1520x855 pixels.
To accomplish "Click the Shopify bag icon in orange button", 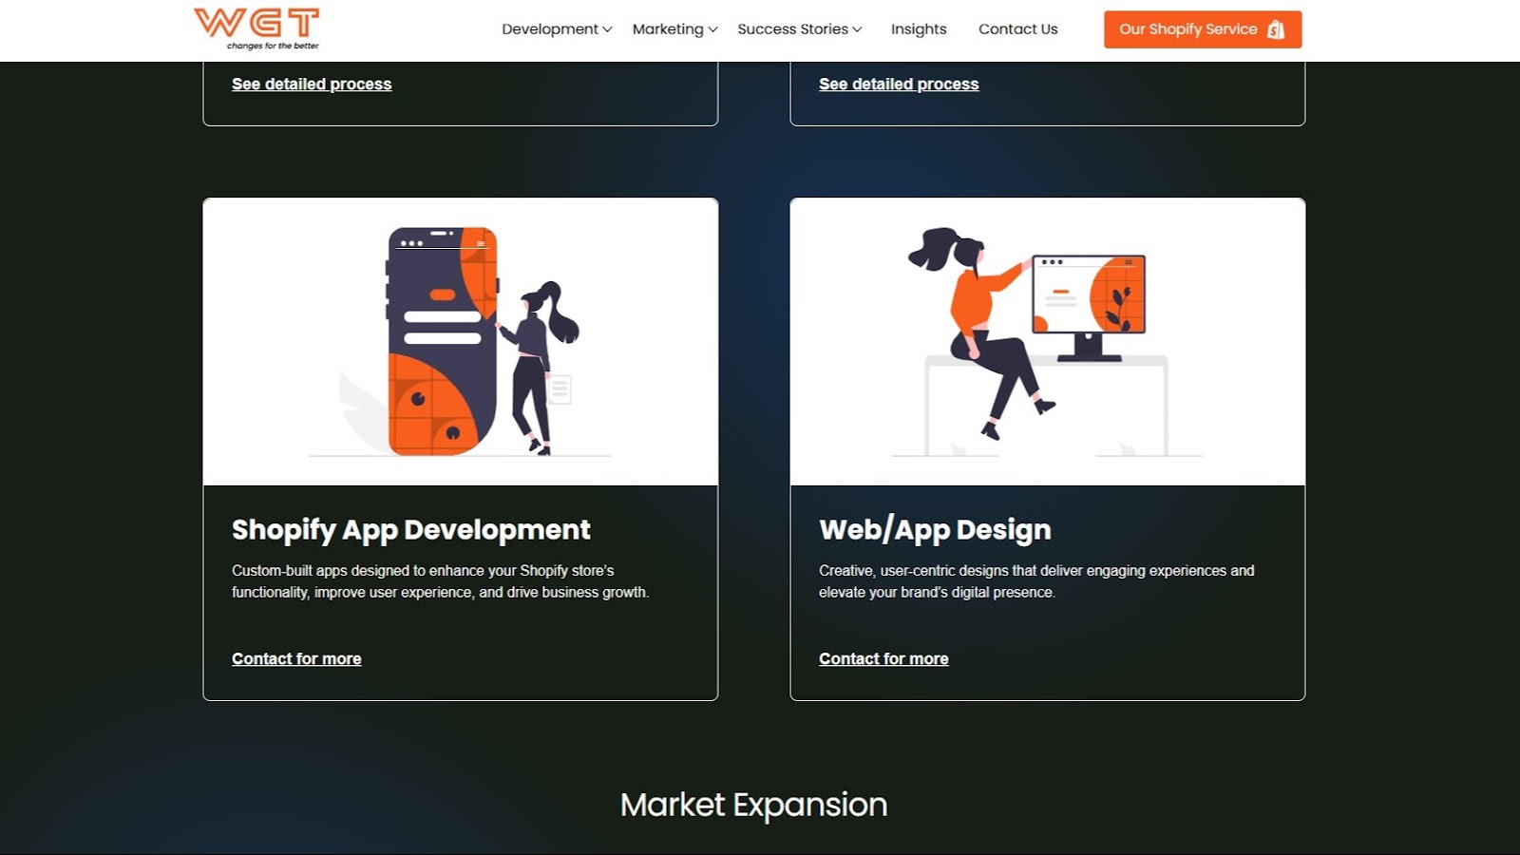I will click(x=1276, y=29).
